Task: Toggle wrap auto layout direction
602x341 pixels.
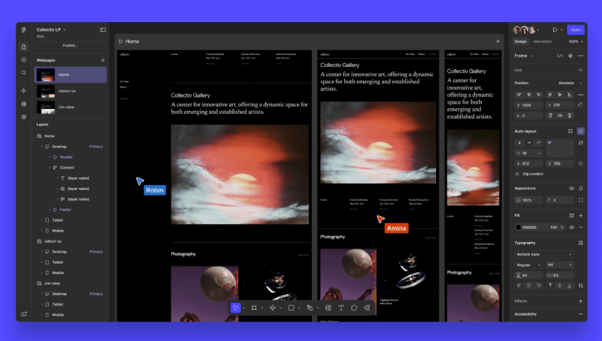Action: coord(538,142)
